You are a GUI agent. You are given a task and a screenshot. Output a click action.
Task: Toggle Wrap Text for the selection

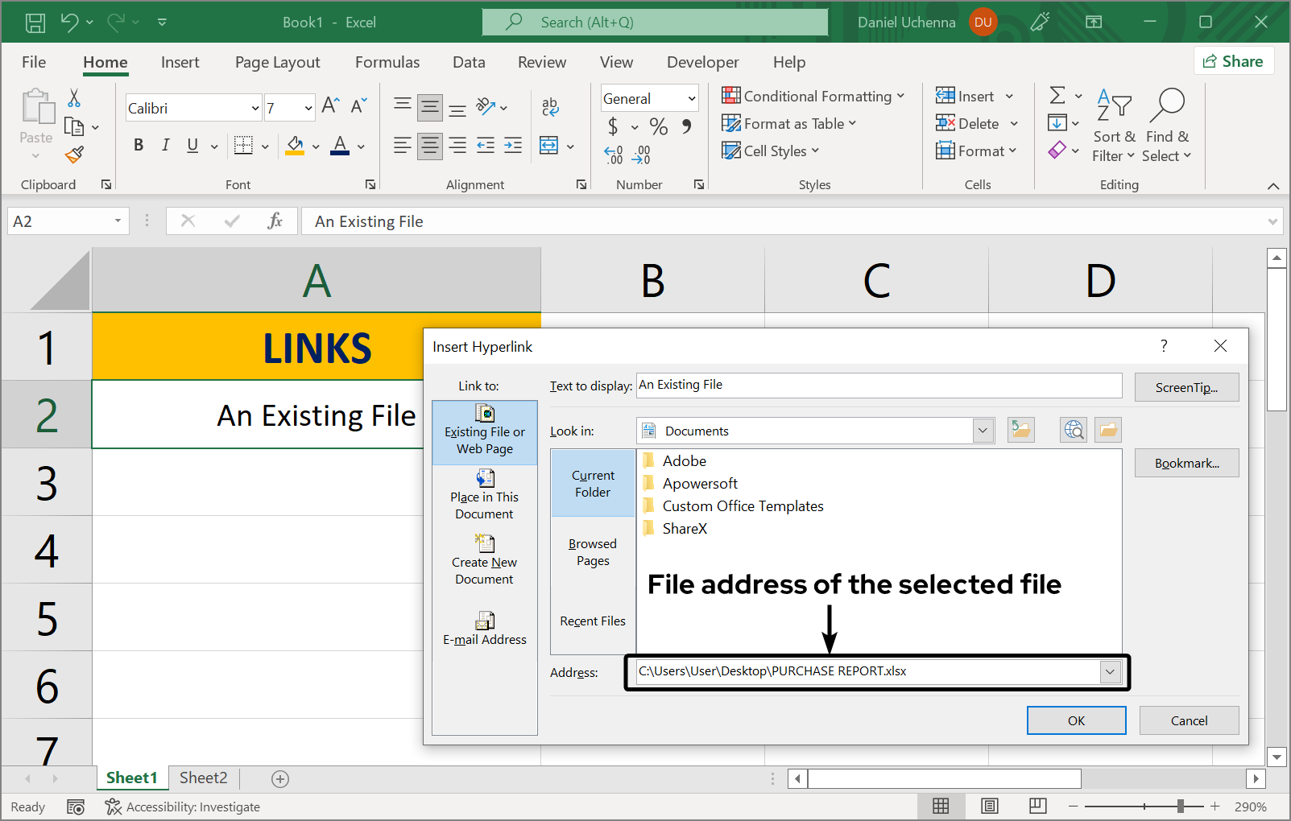click(x=551, y=107)
